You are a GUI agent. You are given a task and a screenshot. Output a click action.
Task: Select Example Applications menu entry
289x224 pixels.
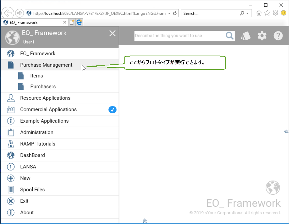point(60,121)
